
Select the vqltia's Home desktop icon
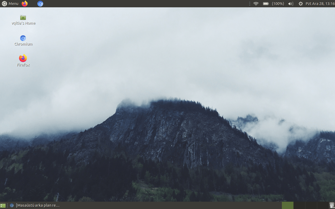click(23, 20)
